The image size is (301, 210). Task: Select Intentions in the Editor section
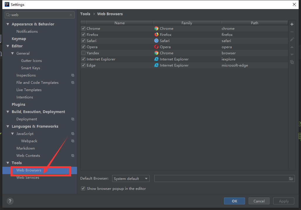(25, 97)
